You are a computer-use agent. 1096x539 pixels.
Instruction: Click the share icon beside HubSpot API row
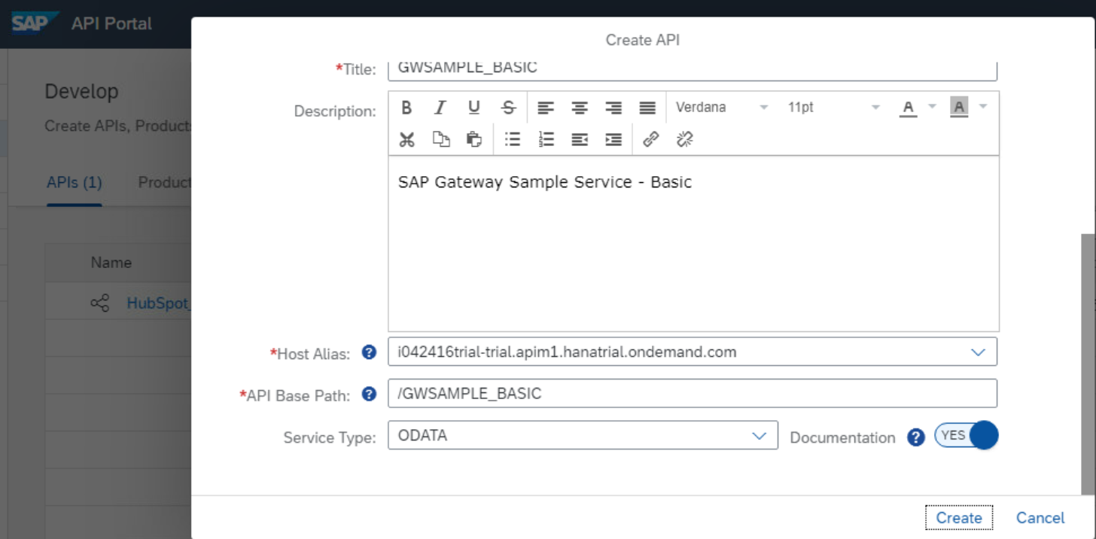[x=99, y=303]
